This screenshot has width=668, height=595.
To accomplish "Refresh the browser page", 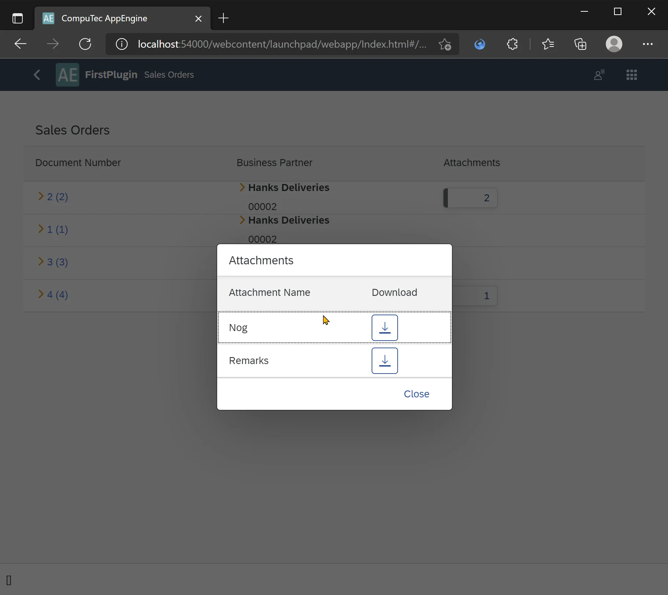I will coord(85,44).
